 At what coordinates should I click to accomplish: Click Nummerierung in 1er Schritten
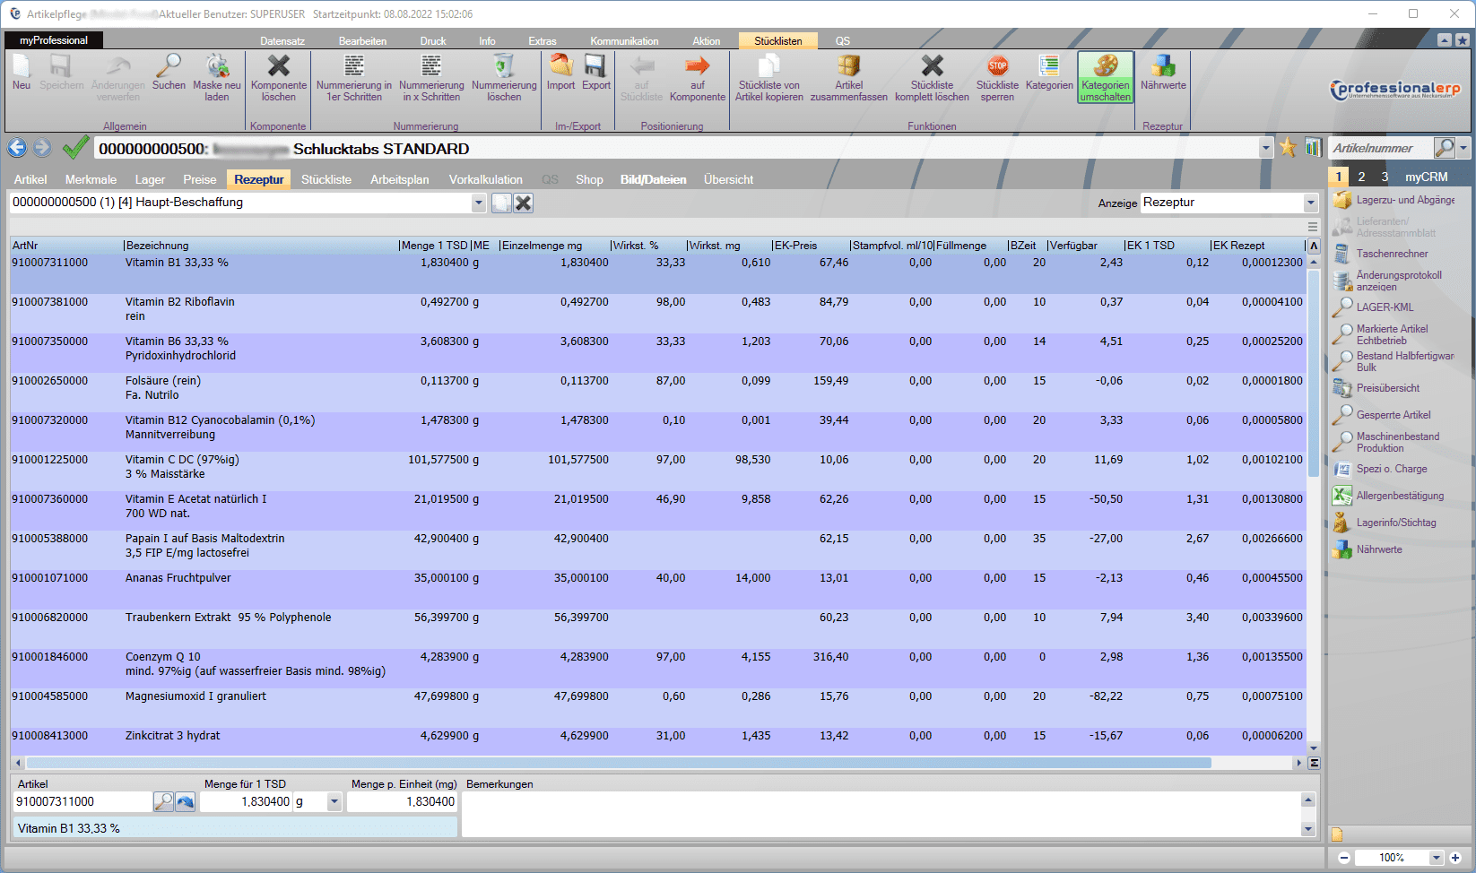tap(354, 66)
